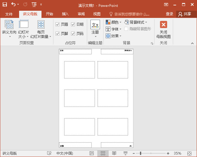This screenshot has height=157, width=197.
Task: Switch to slide sorter view icon in status bar
Action: tap(103, 153)
